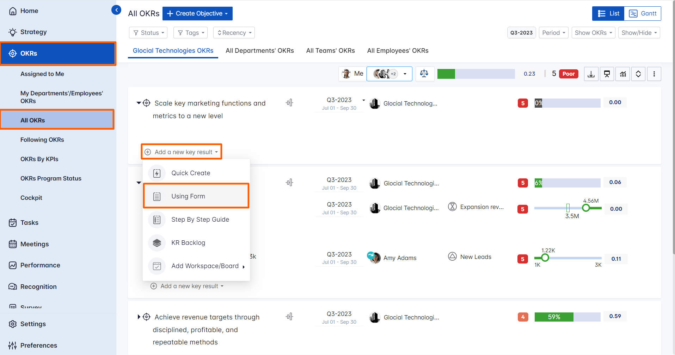This screenshot has width=675, height=355.
Task: Collapse the left sidebar with arrow button
Action: (x=116, y=10)
